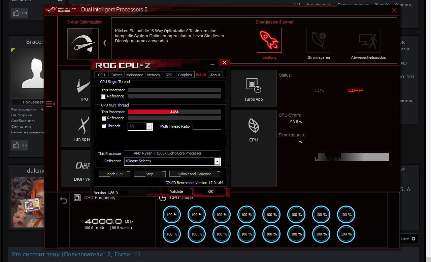Image resolution: width=431 pixels, height=262 pixels.
Task: Select Abwesenheitsmodus away mode icon
Action: [x=368, y=40]
